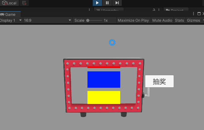The height and width of the screenshot is (130, 204).
Task: Advance one frame with the Step button
Action: coord(117,3)
